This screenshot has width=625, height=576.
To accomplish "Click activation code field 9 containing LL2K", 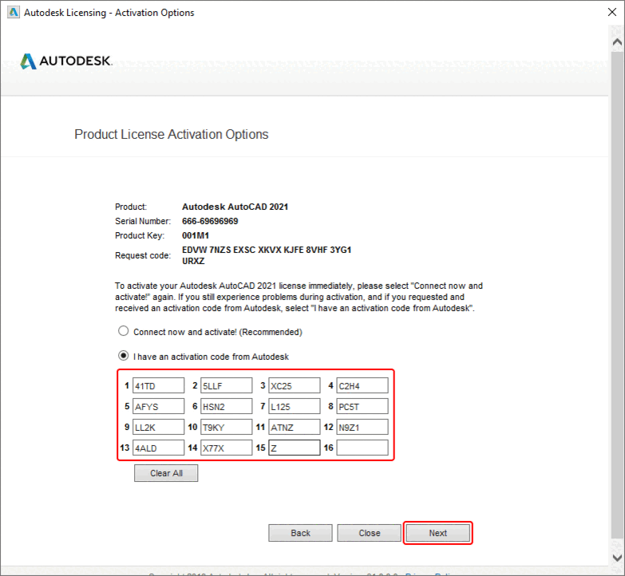I will pyautogui.click(x=158, y=427).
